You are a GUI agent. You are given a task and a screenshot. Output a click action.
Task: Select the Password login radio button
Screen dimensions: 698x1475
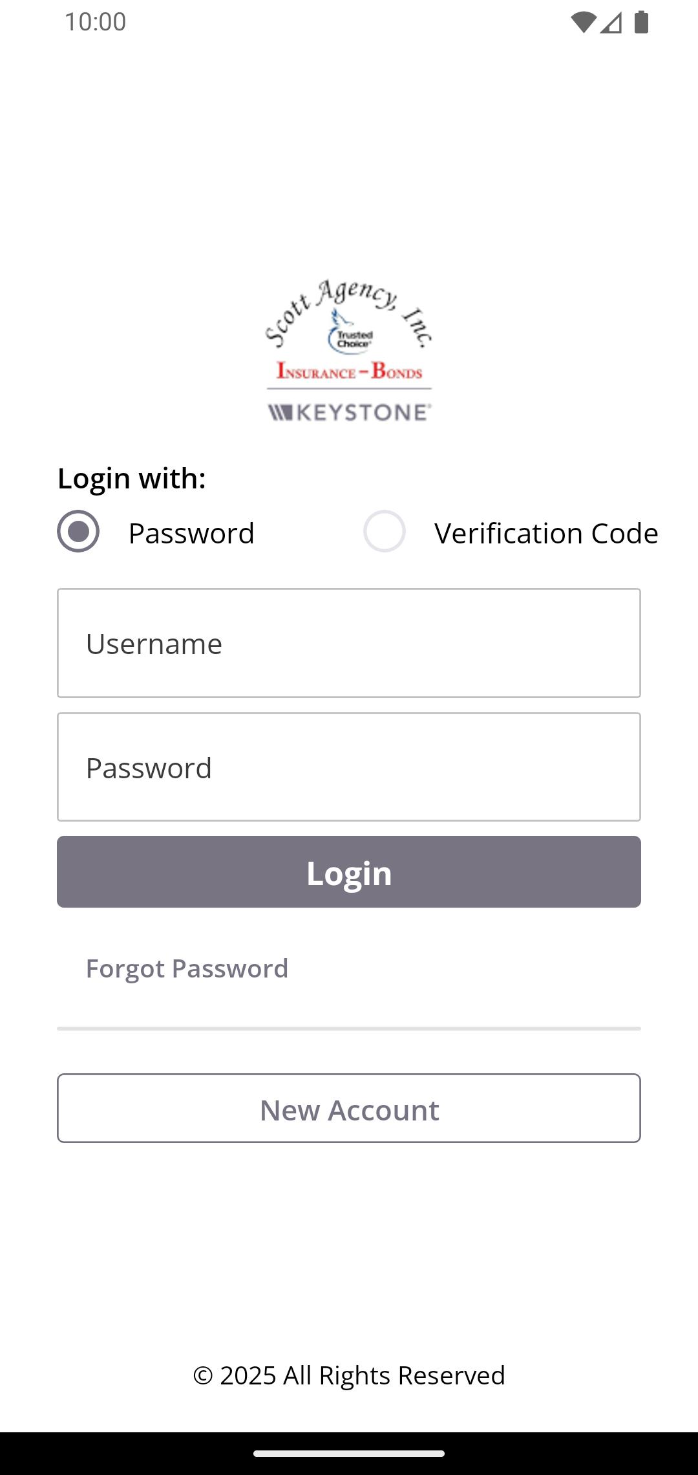(x=78, y=531)
